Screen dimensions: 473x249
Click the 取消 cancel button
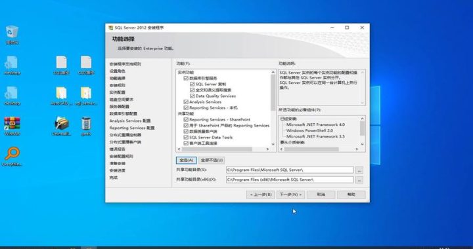point(321,195)
